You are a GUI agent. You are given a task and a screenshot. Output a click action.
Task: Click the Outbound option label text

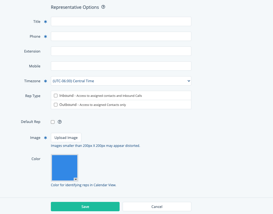click(x=68, y=105)
